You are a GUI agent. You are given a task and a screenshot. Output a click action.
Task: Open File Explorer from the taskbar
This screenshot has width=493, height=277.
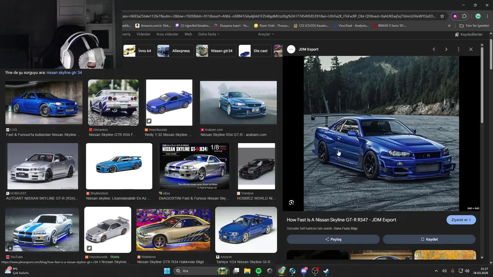(x=247, y=271)
